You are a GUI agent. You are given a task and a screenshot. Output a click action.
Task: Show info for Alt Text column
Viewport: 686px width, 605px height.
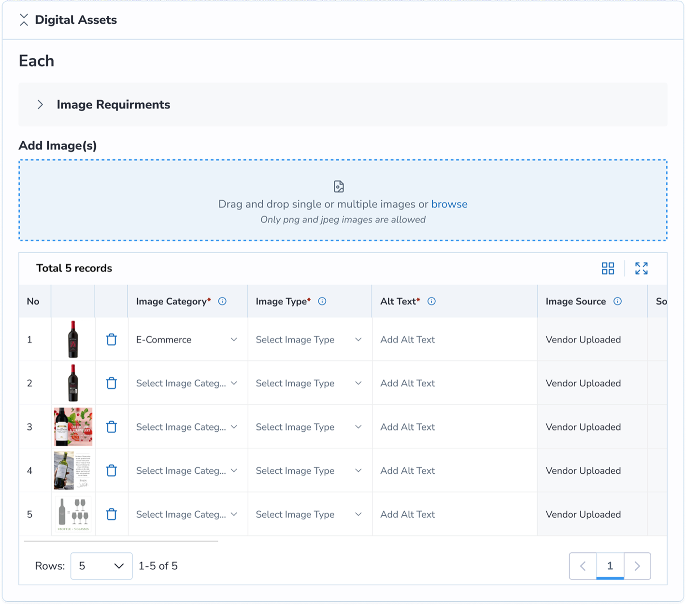coord(432,301)
